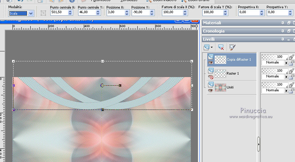
Task: Click the Punto centrale X input field
Action: click(x=59, y=12)
